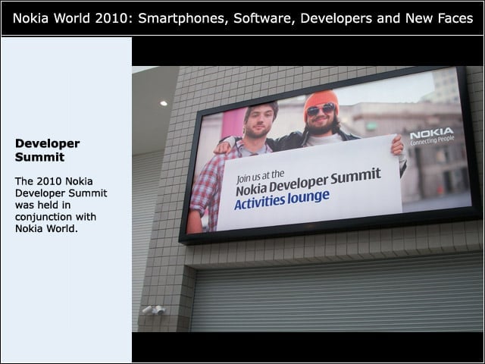Click "Activities lounge" text on the billboard
Screen dimensions: 485x364
point(282,199)
